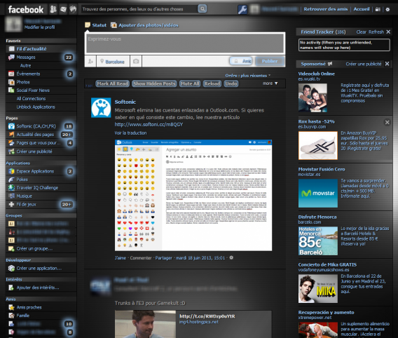
Task: Click the 'Mark All Read' button
Action: [112, 83]
